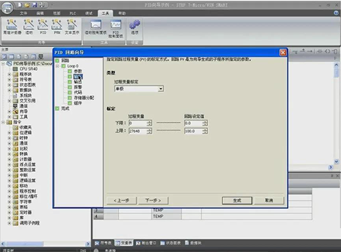This screenshot has height=252, width=341.
Task: Select the CPU SR40 node
Action: [x=29, y=69]
